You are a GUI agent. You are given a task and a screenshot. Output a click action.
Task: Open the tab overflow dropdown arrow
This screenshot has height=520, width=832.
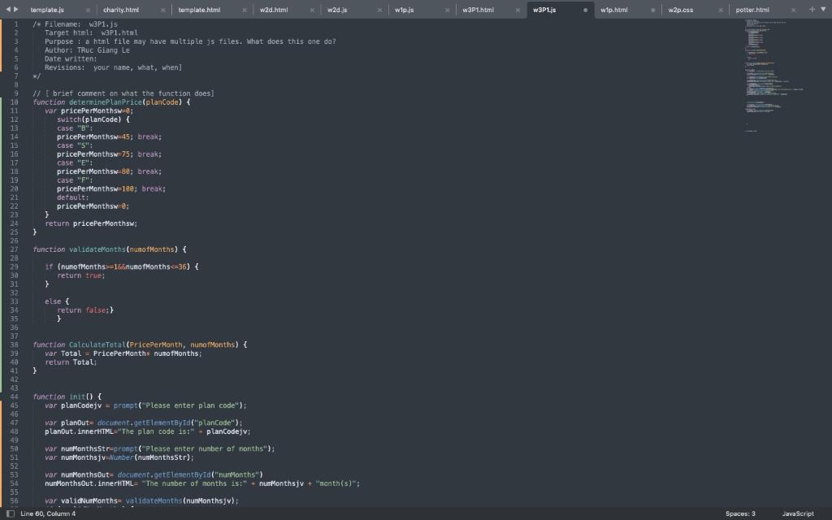coord(821,7)
